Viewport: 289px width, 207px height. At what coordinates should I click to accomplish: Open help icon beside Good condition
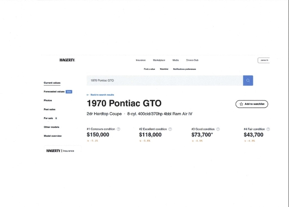[218, 129]
